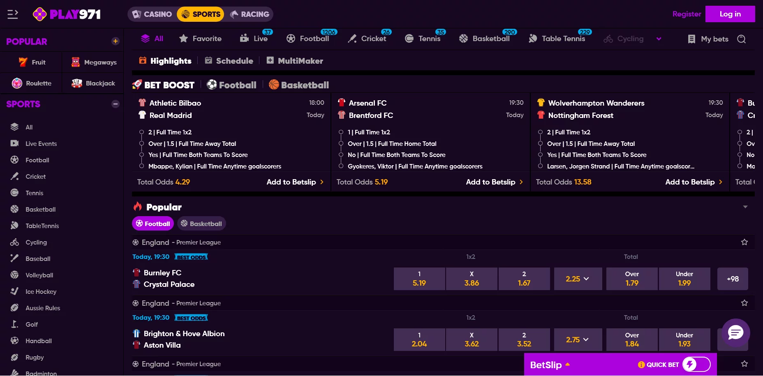
Task: Toggle the Basketball filter pill under Popular
Action: coord(201,223)
